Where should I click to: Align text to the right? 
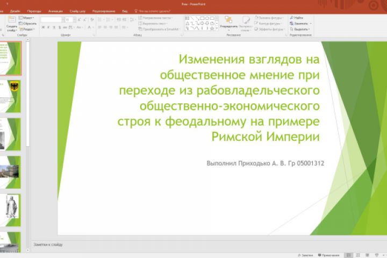[111, 27]
